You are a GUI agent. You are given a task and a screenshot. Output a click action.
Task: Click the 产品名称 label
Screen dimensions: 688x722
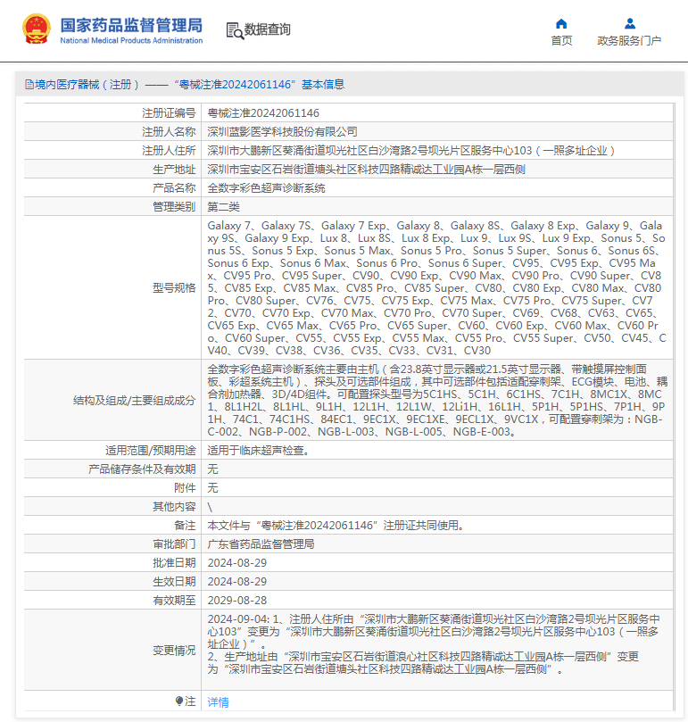pos(174,188)
